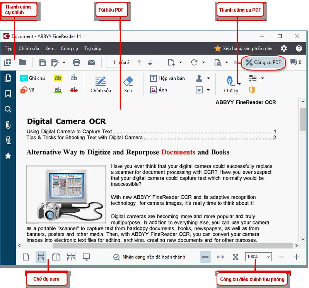Screen dimensions: 309x288
Task: Open the Digital Signatures panel in sidebar
Action: click(8, 140)
